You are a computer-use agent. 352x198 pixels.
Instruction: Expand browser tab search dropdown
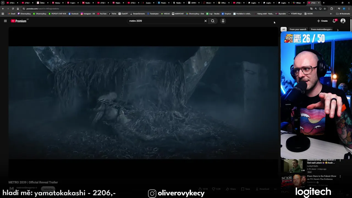tap(3, 3)
